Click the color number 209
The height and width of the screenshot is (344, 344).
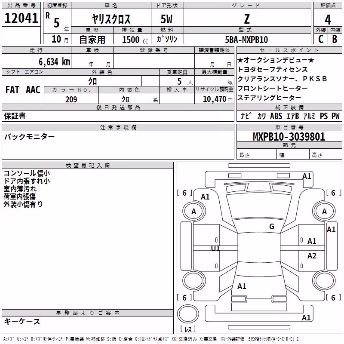tap(71, 99)
